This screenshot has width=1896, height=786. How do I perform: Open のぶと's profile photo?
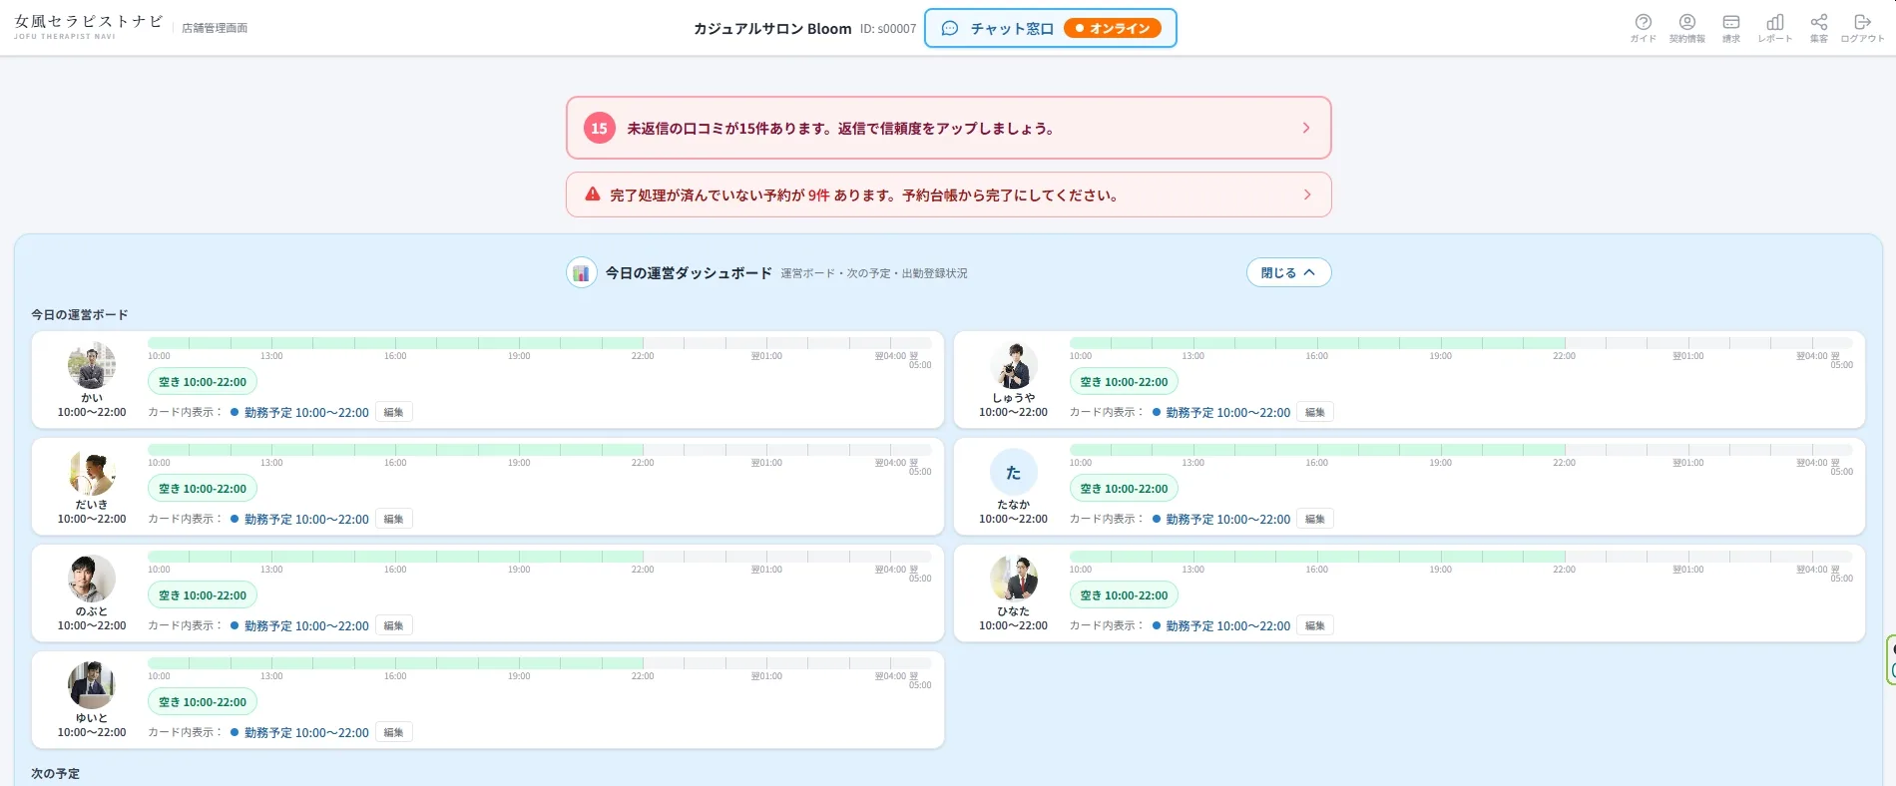pos(92,579)
